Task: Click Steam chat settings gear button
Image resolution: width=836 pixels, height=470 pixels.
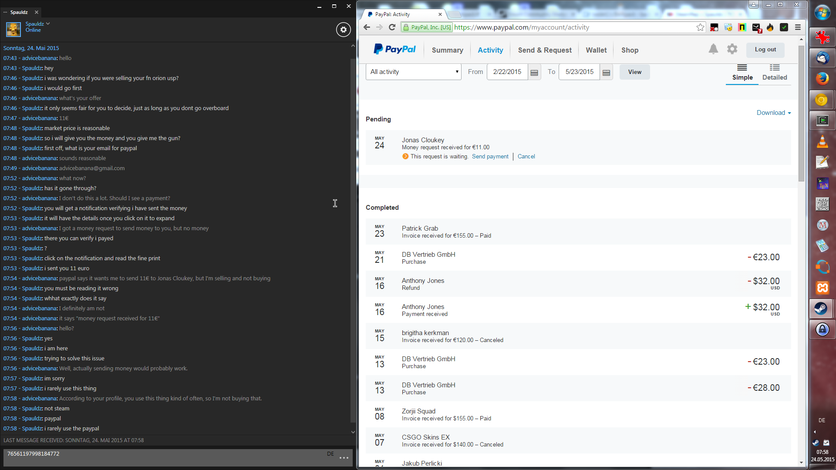Action: (x=343, y=30)
